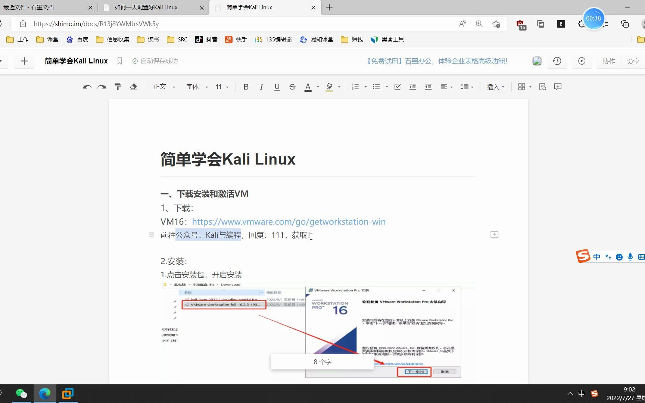Click the 分享 share button
This screenshot has height=403, width=645.
(633, 61)
